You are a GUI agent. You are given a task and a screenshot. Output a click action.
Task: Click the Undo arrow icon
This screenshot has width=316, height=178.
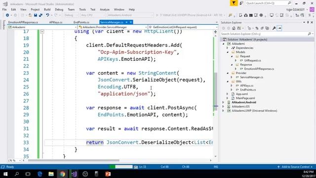point(47,15)
